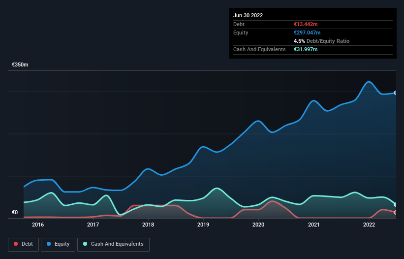Image resolution: width=404 pixels, height=259 pixels.
Task: Click the 2022 x-axis label
Action: click(x=369, y=225)
